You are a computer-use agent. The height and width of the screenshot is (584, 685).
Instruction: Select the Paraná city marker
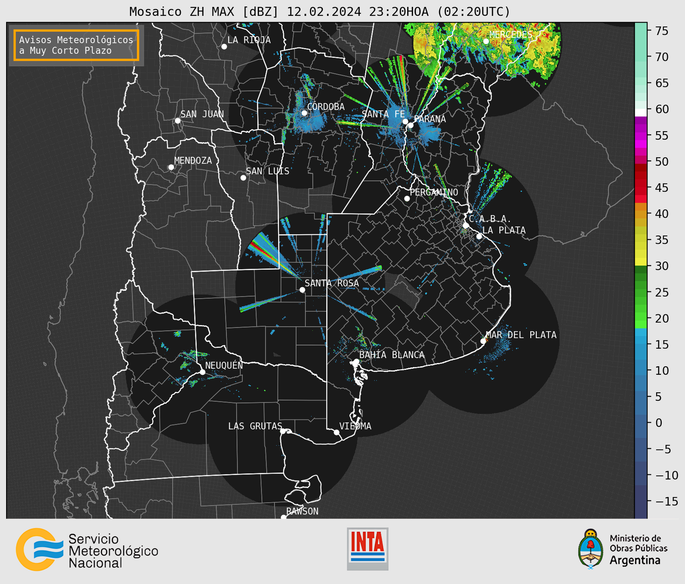[411, 125]
